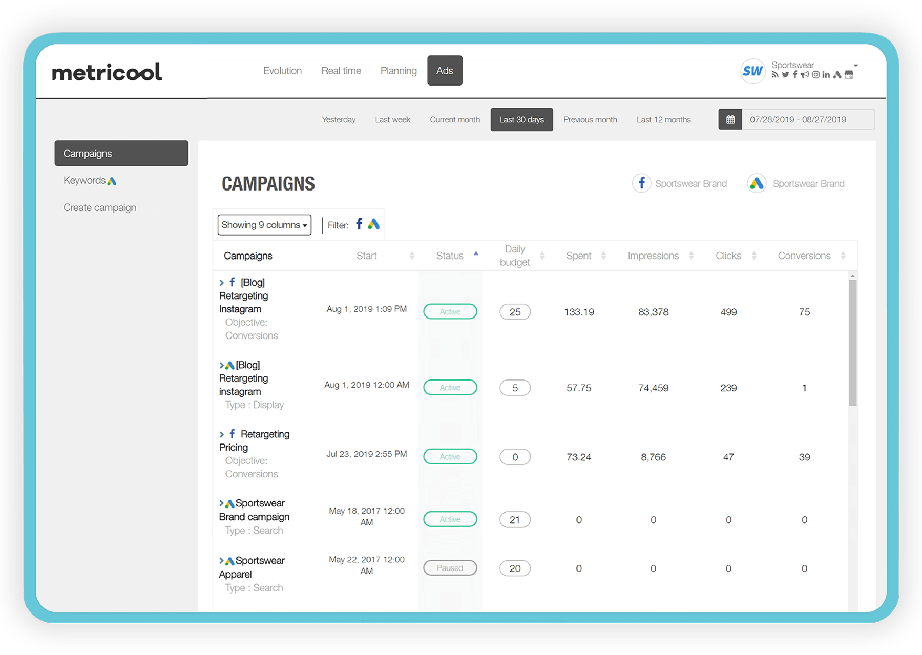
Task: Toggle Active status on Sportswear Brand campaign
Action: [x=450, y=519]
